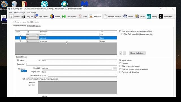
Task: Click the Path input field
Action: point(72,79)
